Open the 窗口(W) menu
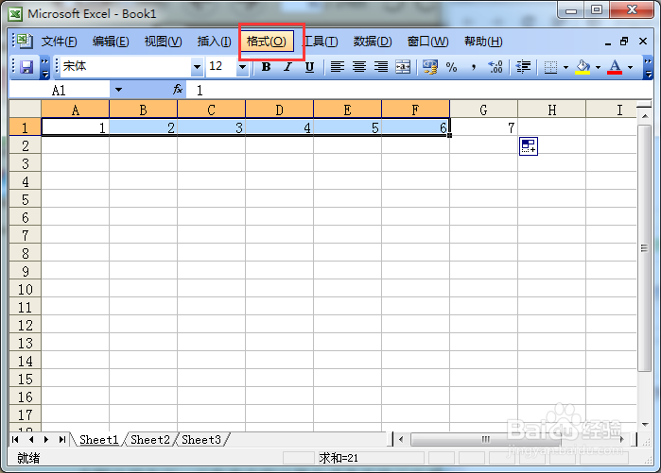Viewport: 661px width, 473px height. (x=427, y=42)
